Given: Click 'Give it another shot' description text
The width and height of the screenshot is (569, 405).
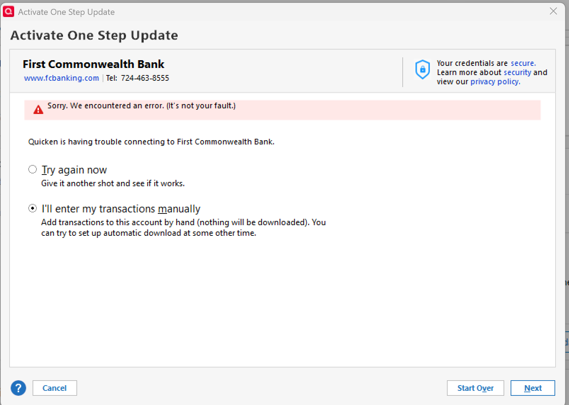Looking at the screenshot, I should pos(113,183).
